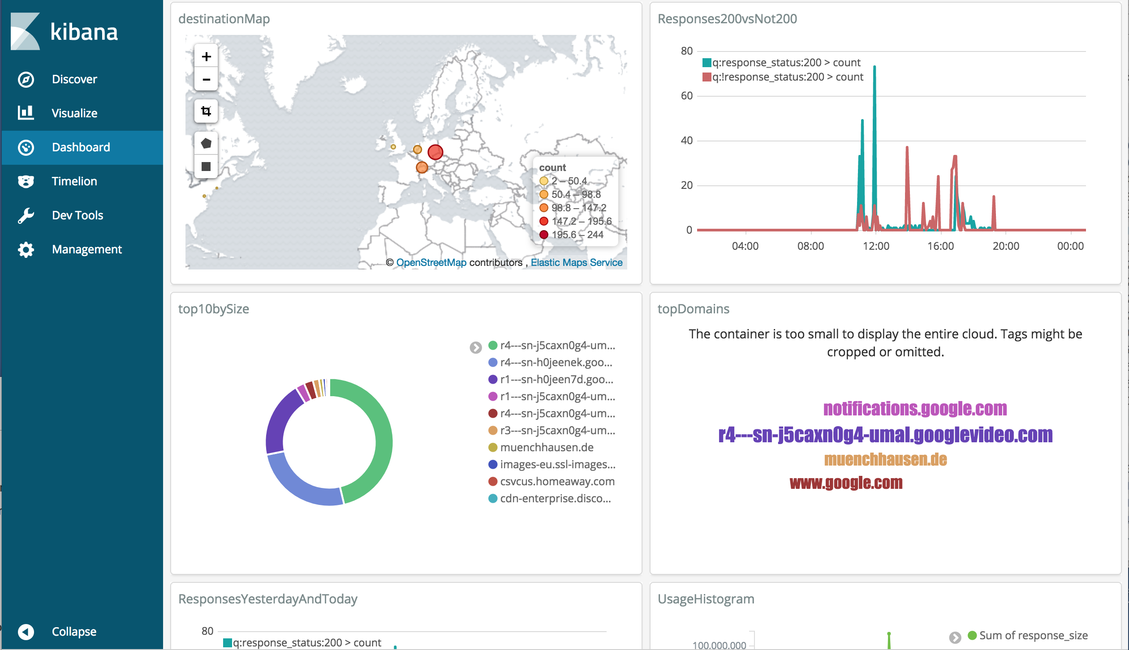Viewport: 1129px width, 650px height.
Task: Open the OpenStreetMap link
Action: (x=431, y=263)
